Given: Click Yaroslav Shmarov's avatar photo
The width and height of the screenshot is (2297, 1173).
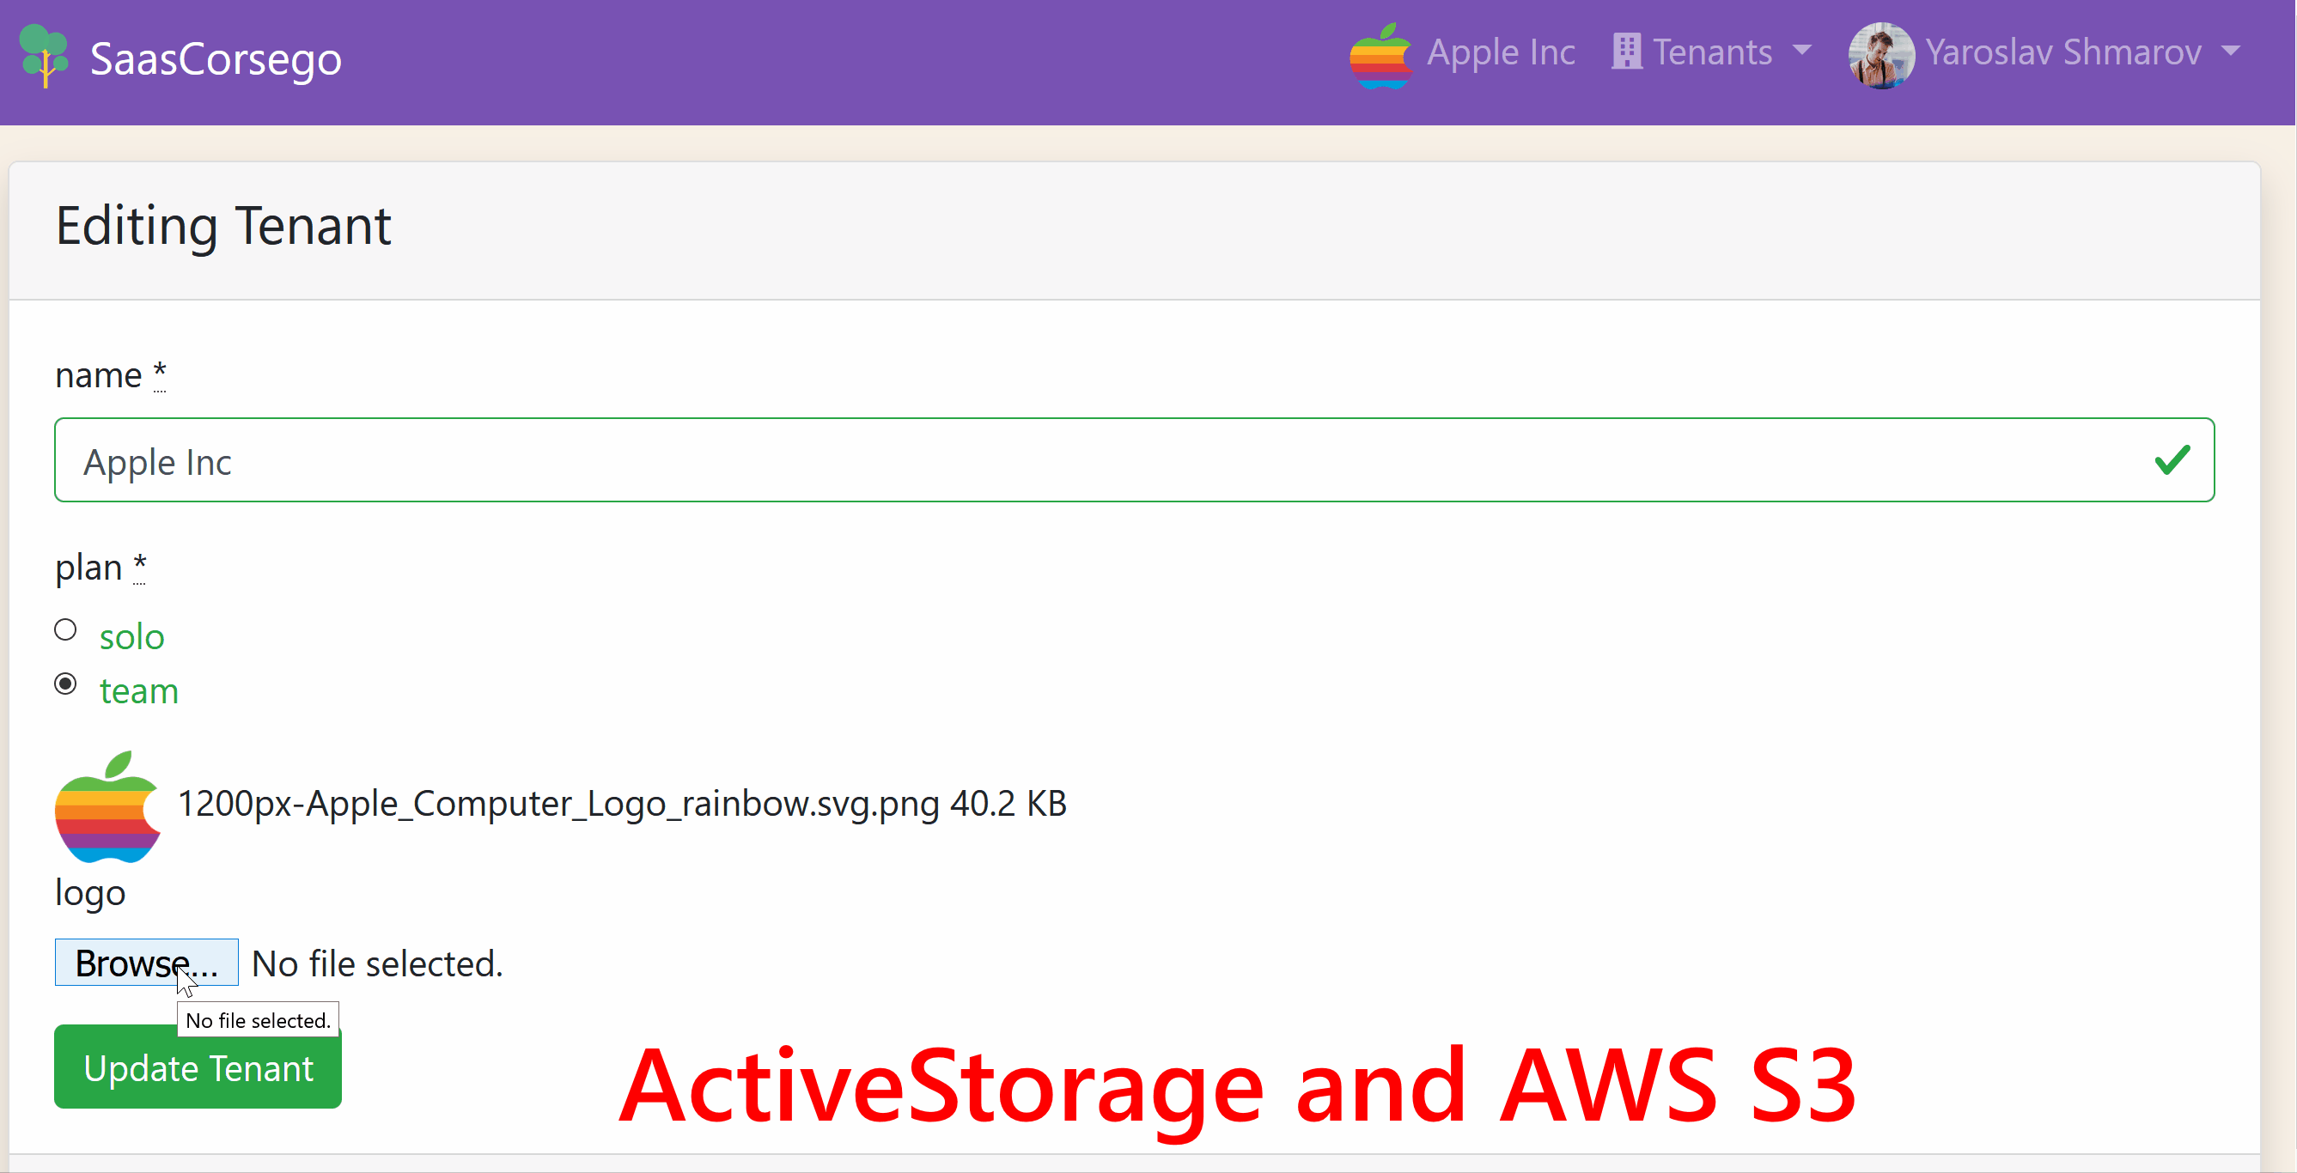Looking at the screenshot, I should click(1880, 55).
